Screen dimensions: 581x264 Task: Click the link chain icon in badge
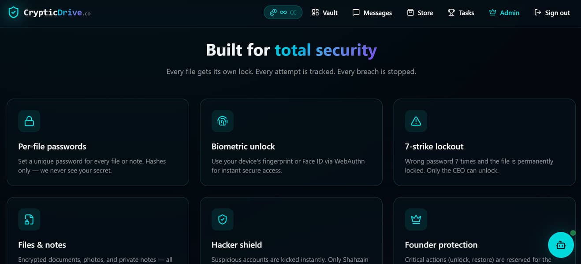273,12
